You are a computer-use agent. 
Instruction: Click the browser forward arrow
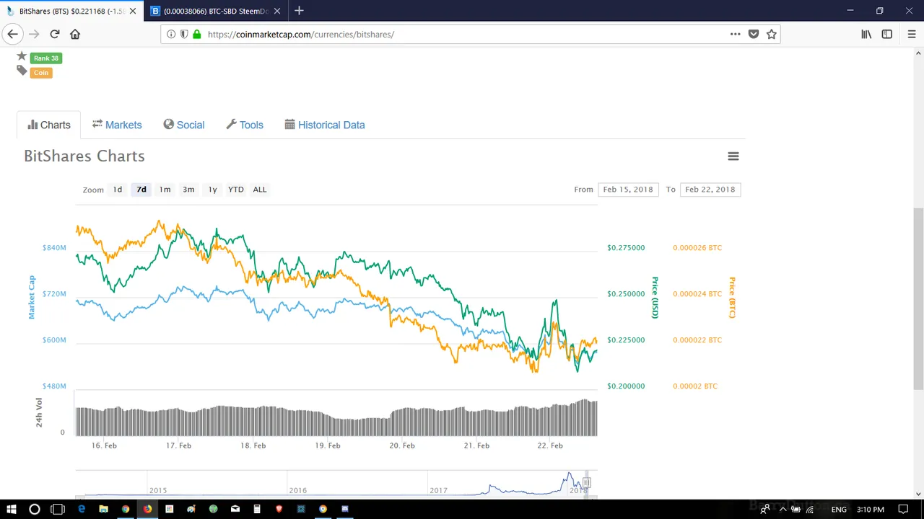34,34
